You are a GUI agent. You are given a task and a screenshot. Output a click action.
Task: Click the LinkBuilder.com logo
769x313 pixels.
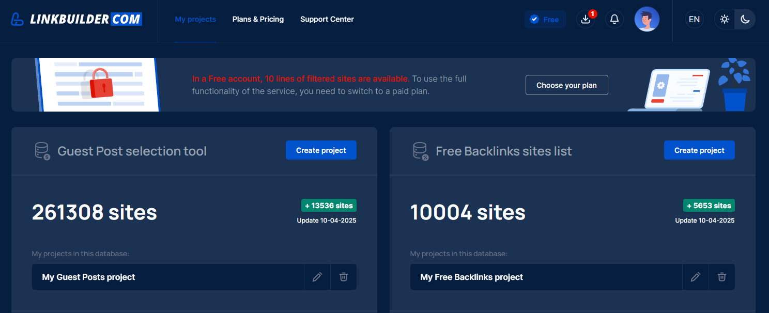76,20
